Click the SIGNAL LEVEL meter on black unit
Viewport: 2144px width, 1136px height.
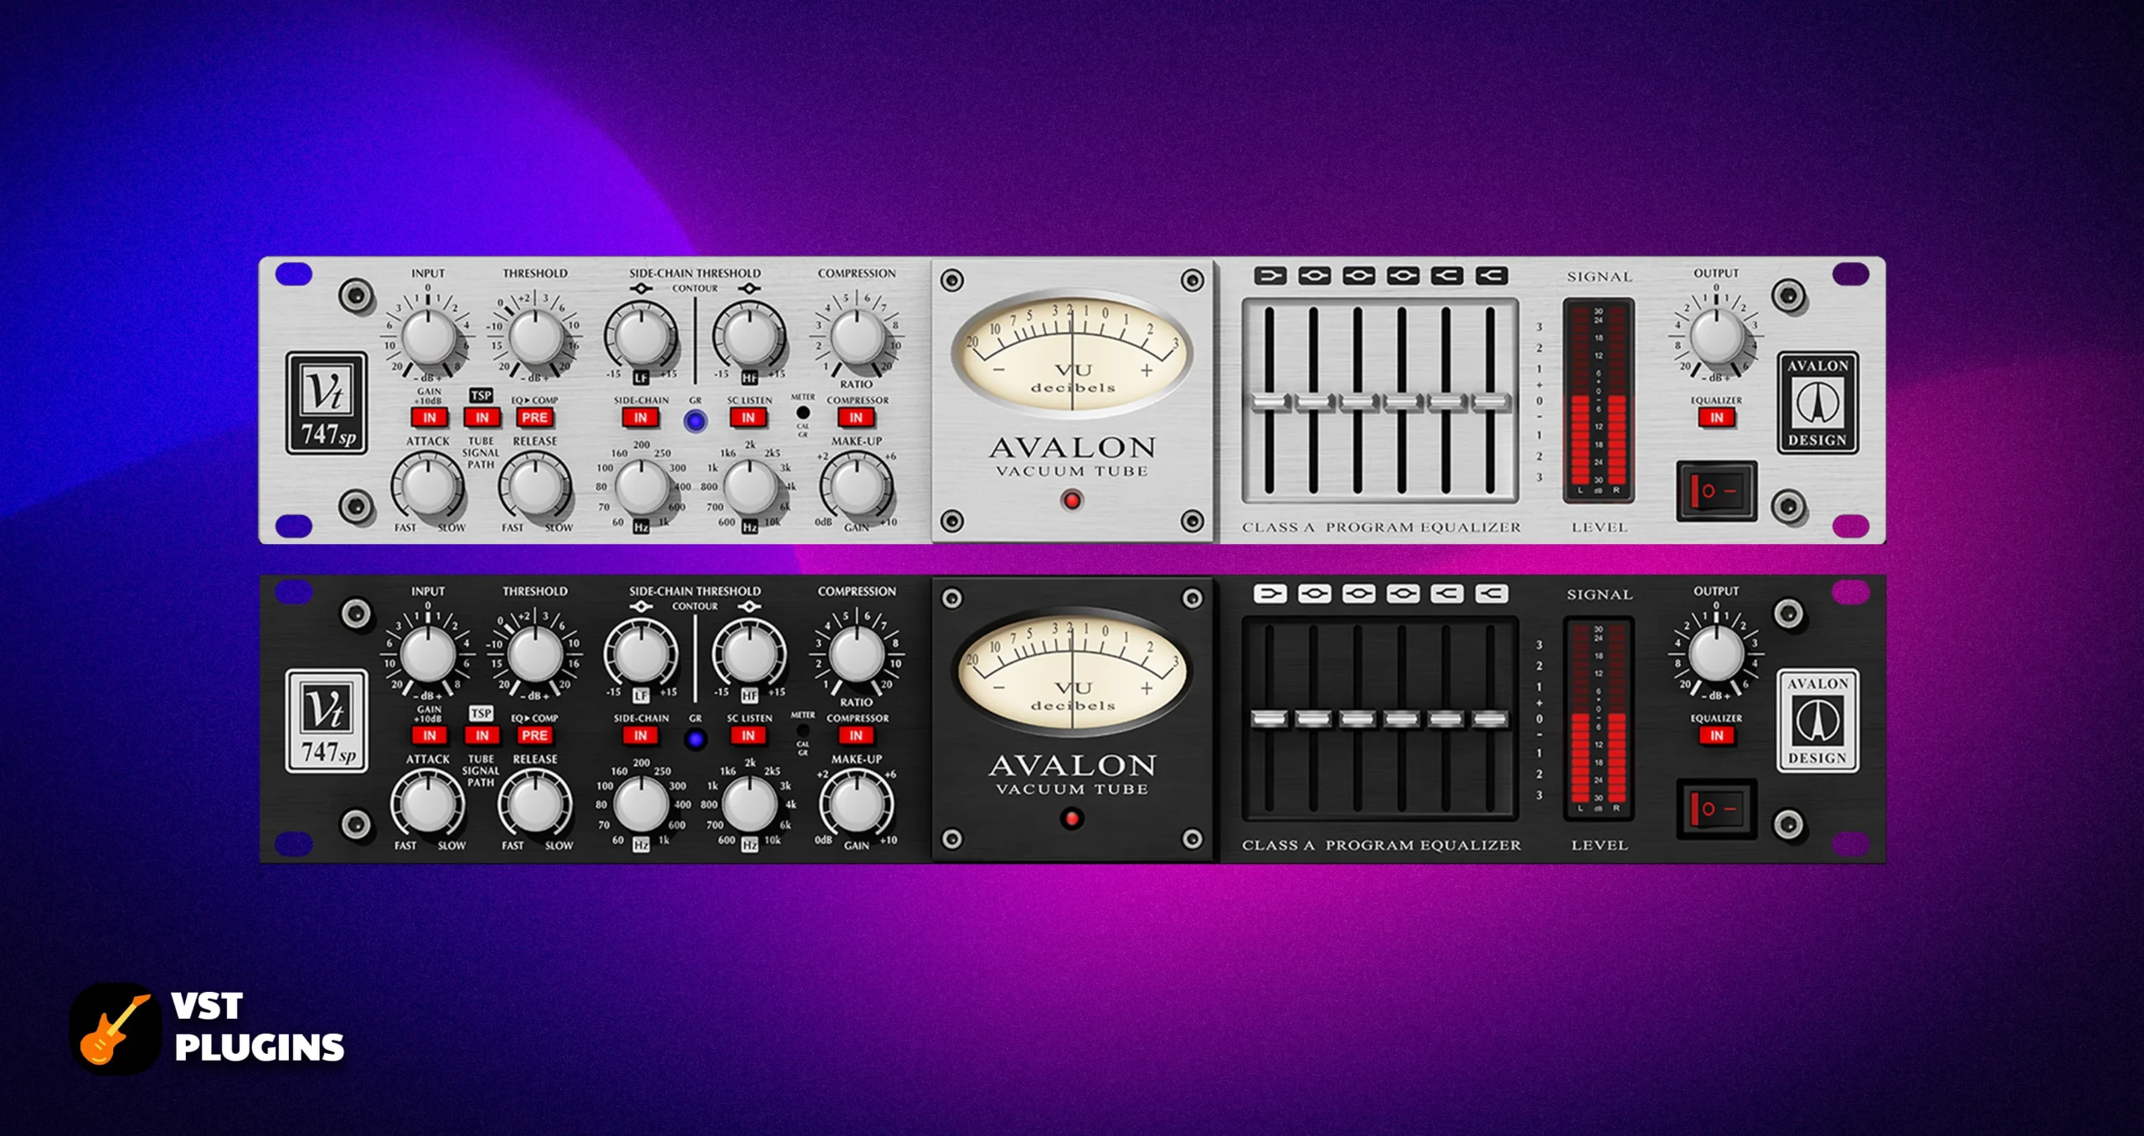pyautogui.click(x=1599, y=719)
